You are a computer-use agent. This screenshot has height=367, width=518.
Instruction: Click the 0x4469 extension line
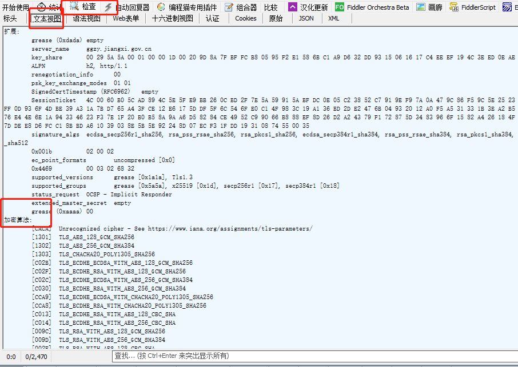83,169
